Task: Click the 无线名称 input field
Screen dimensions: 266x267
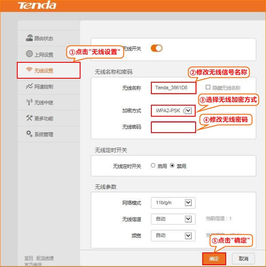Action: 173,88
